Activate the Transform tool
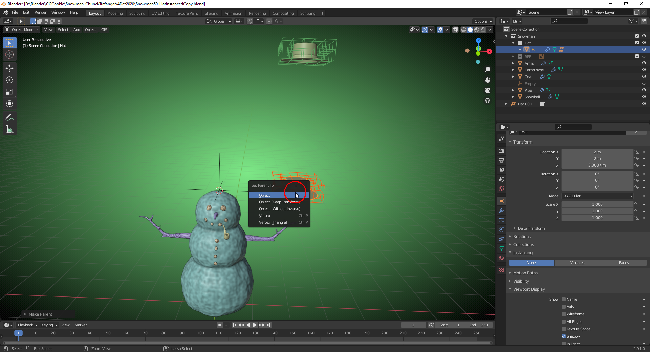The height and width of the screenshot is (352, 650). click(x=9, y=104)
